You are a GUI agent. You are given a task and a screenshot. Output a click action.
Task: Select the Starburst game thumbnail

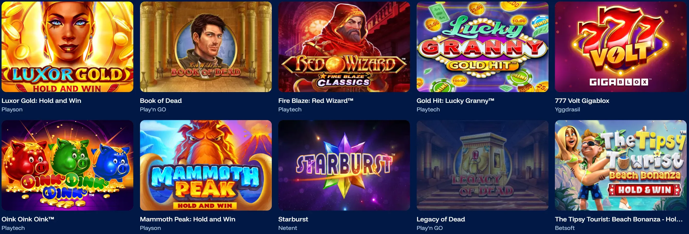coord(344,165)
